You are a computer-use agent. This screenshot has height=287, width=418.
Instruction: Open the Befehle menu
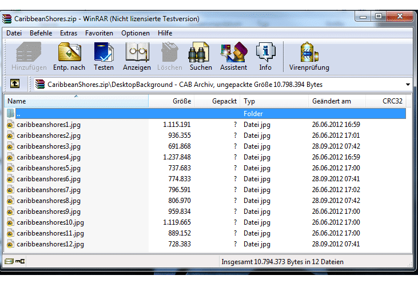(x=41, y=33)
